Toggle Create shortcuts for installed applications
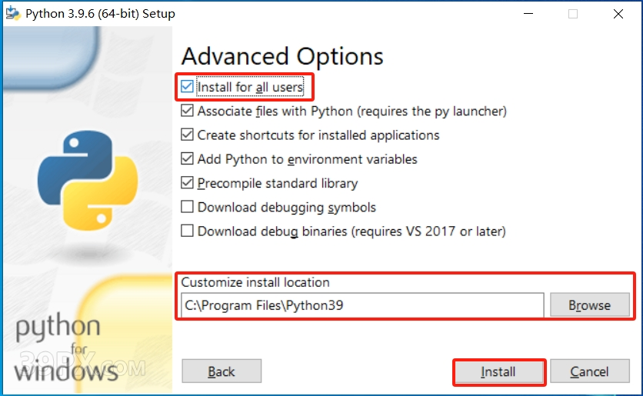 [x=187, y=135]
